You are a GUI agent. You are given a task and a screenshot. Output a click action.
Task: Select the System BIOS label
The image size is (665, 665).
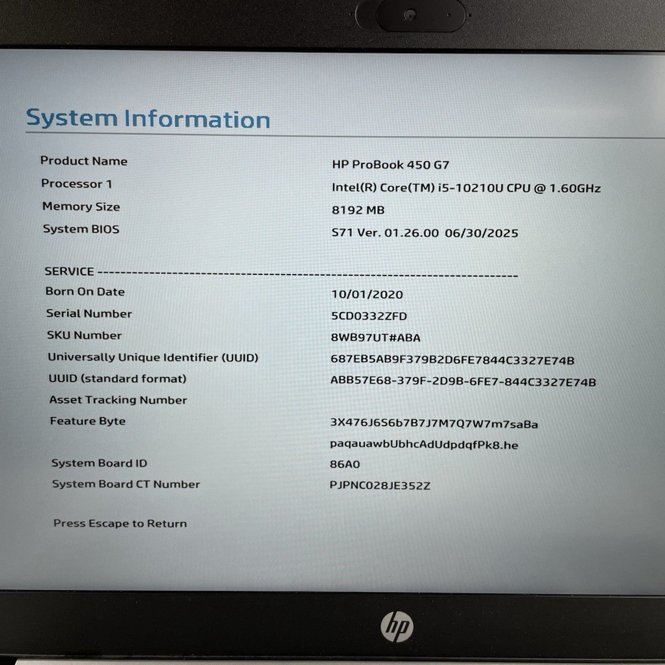(x=81, y=229)
